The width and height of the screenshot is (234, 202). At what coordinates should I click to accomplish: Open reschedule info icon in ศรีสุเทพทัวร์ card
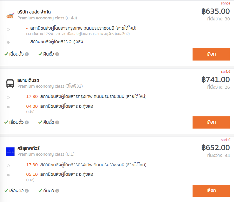pos(27,191)
